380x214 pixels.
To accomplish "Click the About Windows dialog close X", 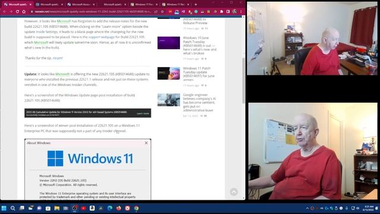I will (146, 143).
